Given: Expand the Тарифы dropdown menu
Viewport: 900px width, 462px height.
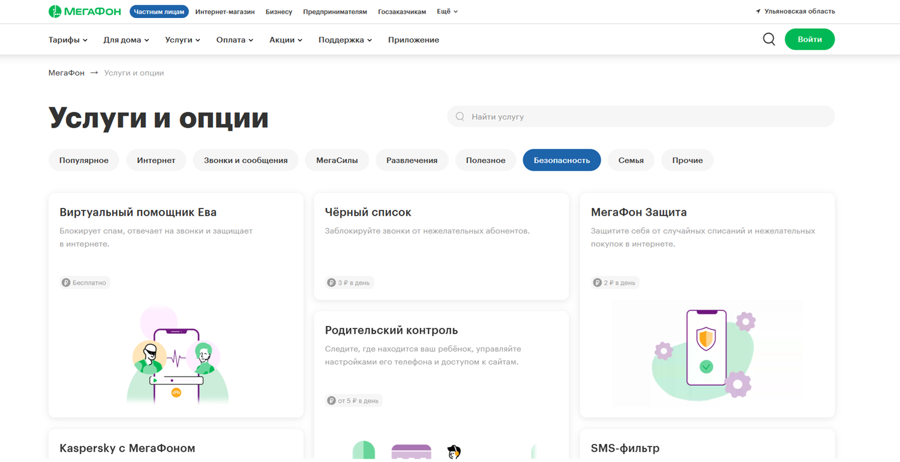Looking at the screenshot, I should point(68,40).
